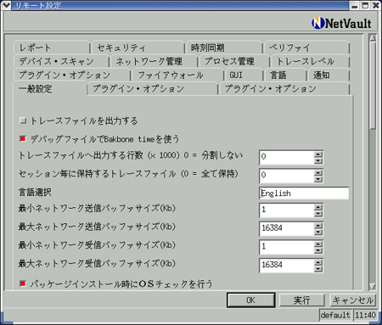Click the トレースファイルへ出力する行数 label text
Image resolution: width=382 pixels, height=325 pixels.
(x=131, y=155)
